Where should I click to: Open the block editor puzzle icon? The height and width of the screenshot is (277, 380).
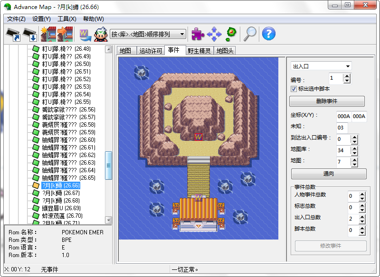coord(198,34)
